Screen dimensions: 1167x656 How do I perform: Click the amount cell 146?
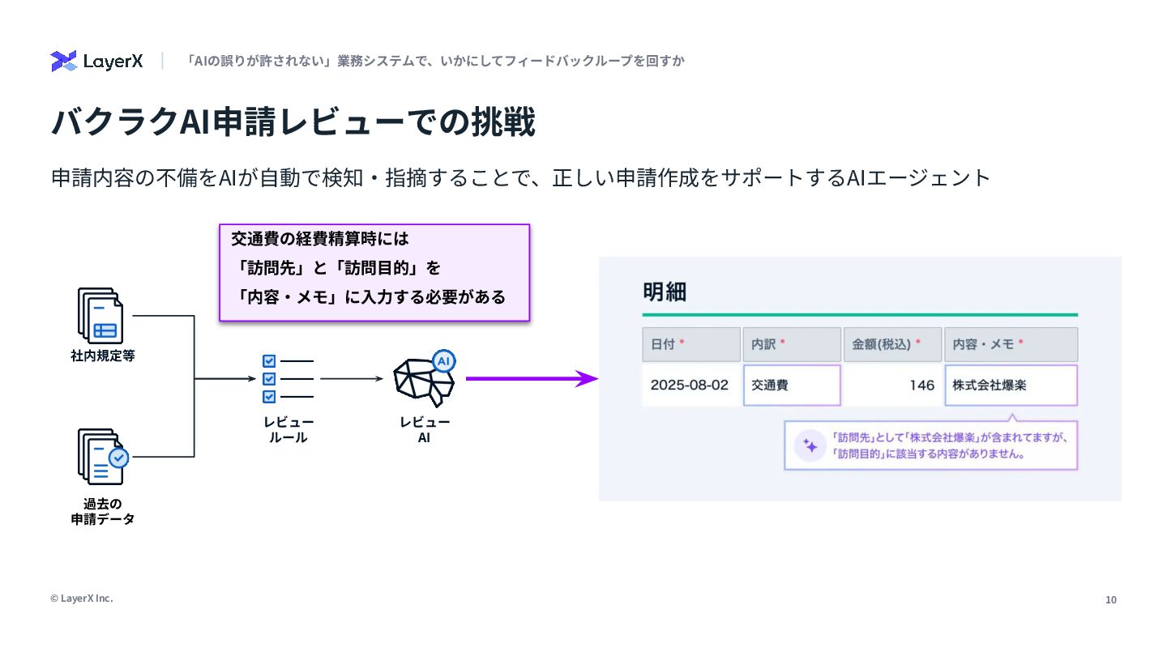(x=892, y=386)
